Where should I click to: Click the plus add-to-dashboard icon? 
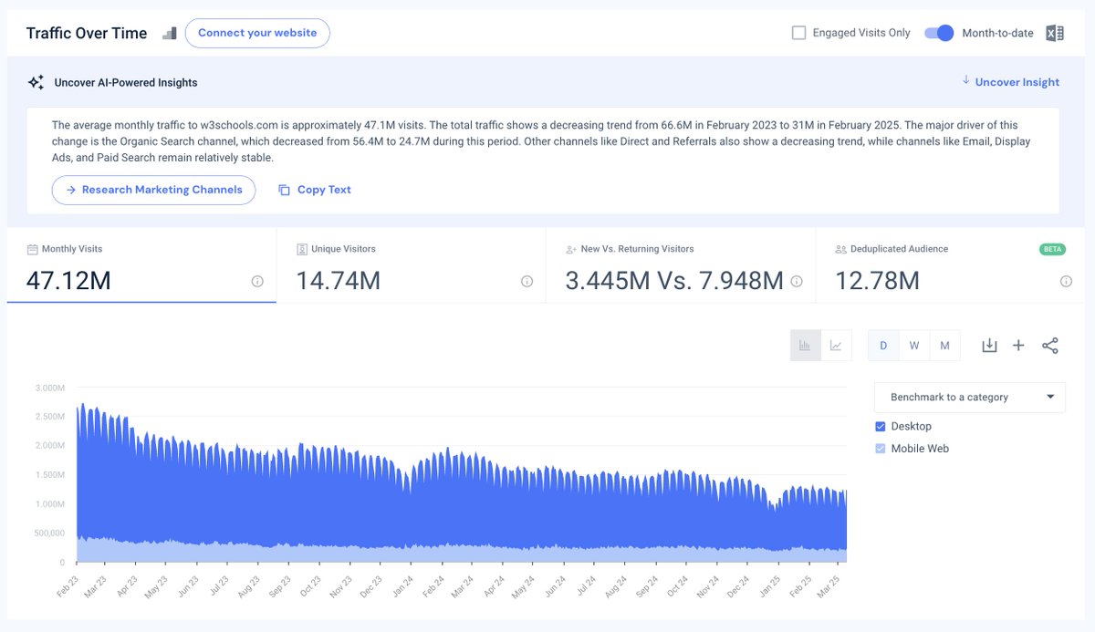click(x=1019, y=346)
